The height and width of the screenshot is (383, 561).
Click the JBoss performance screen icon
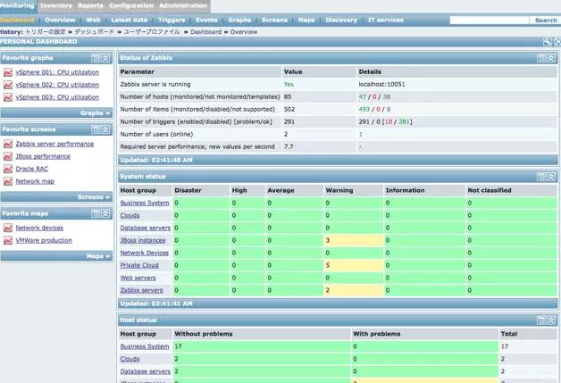(8, 156)
